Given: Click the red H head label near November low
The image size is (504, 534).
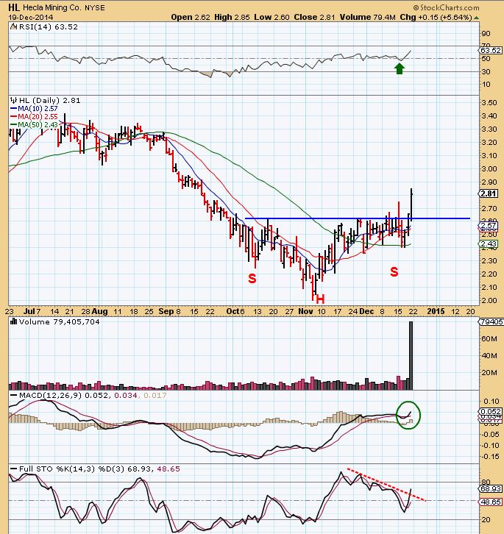Looking at the screenshot, I should pos(320,299).
